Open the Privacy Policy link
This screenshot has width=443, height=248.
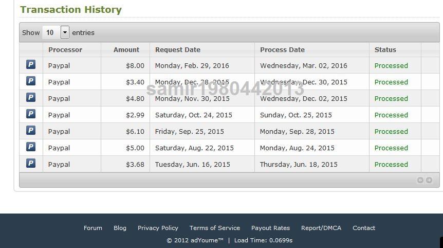[158, 228]
